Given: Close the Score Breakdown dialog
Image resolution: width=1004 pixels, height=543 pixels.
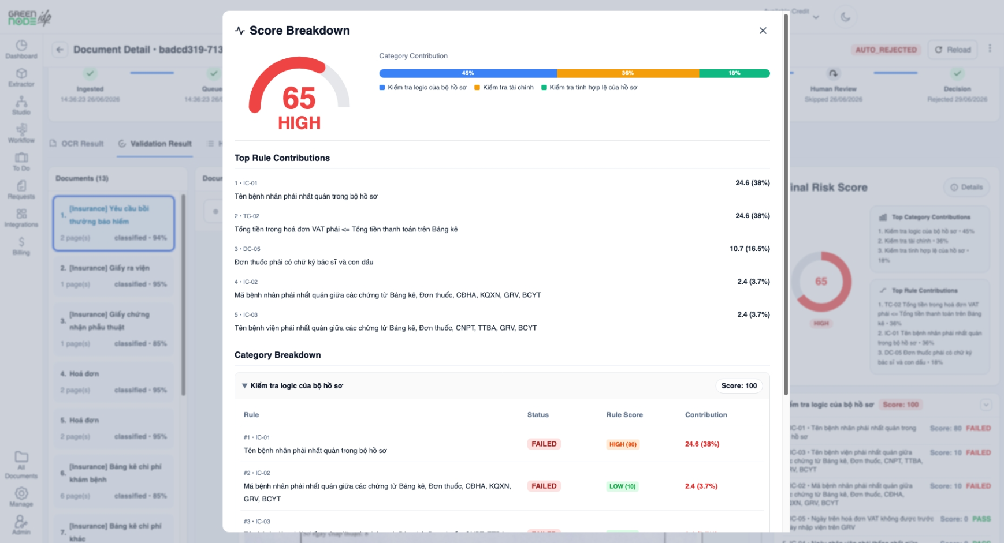Looking at the screenshot, I should pyautogui.click(x=763, y=31).
